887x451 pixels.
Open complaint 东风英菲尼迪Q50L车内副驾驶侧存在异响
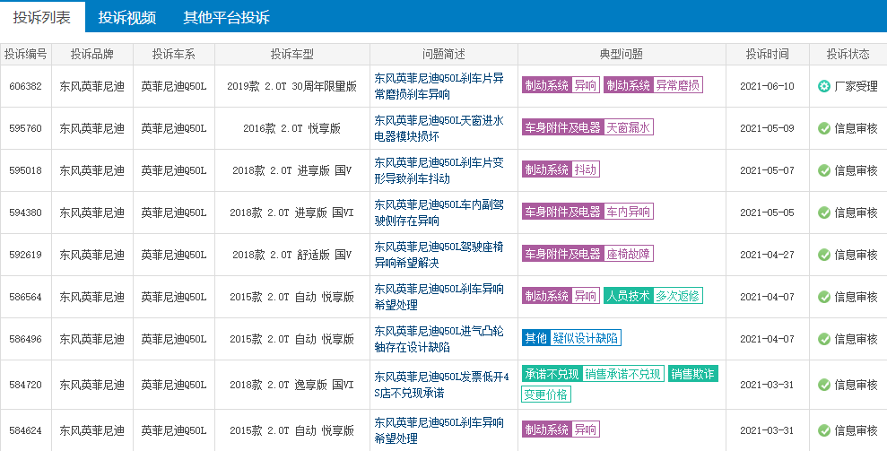[439, 212]
